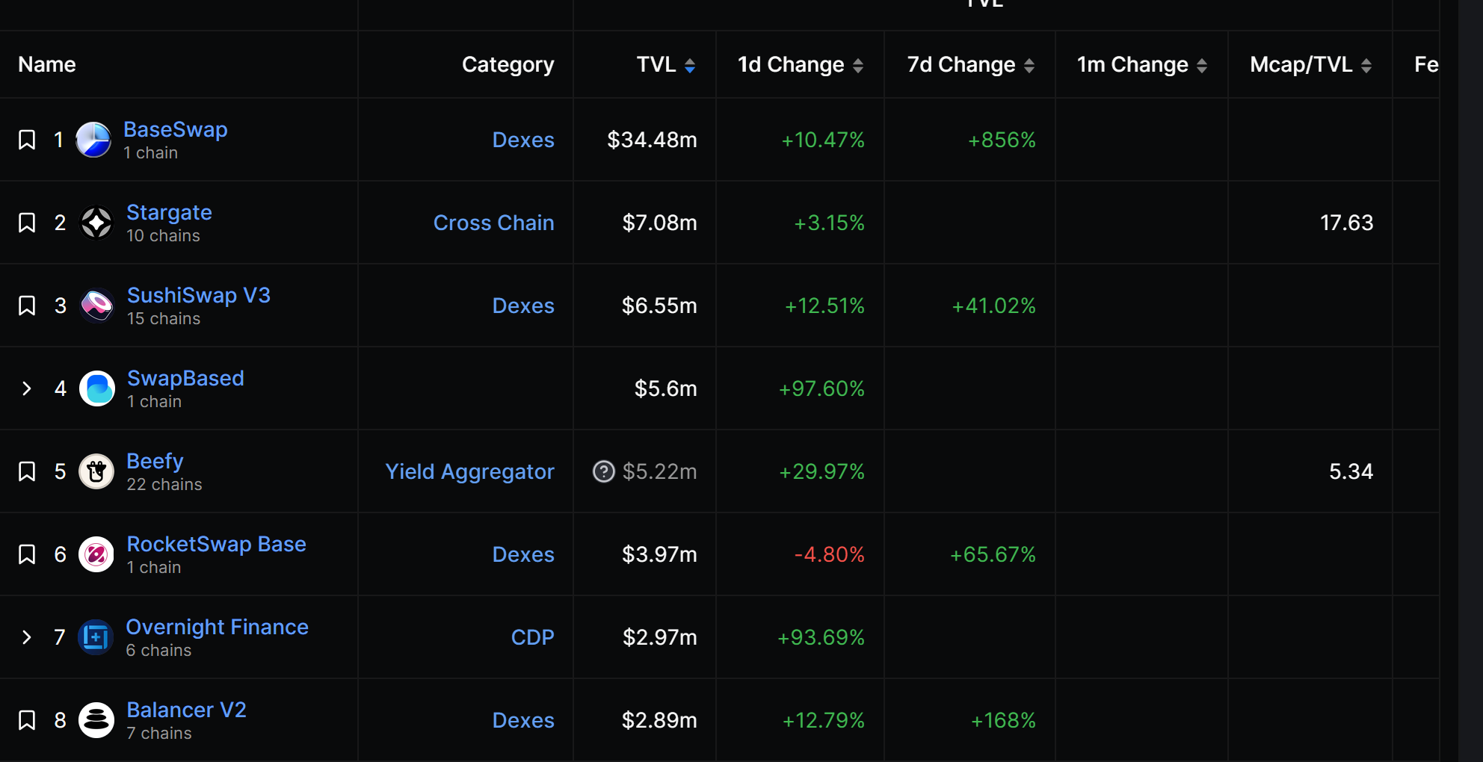The height and width of the screenshot is (762, 1483).
Task: Toggle bookmark for Stargate
Action: (27, 223)
